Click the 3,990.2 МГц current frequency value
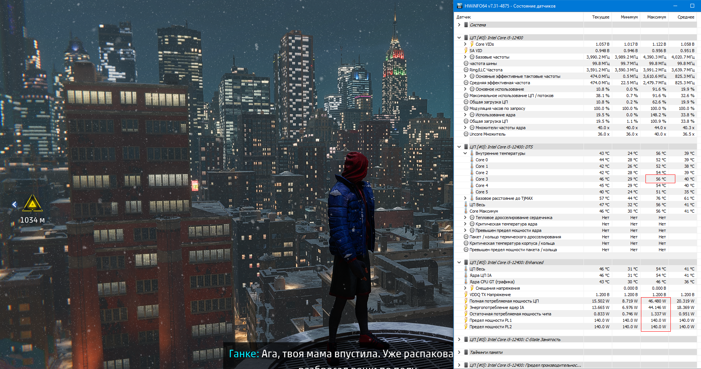Image resolution: width=701 pixels, height=369 pixels. coord(598,57)
